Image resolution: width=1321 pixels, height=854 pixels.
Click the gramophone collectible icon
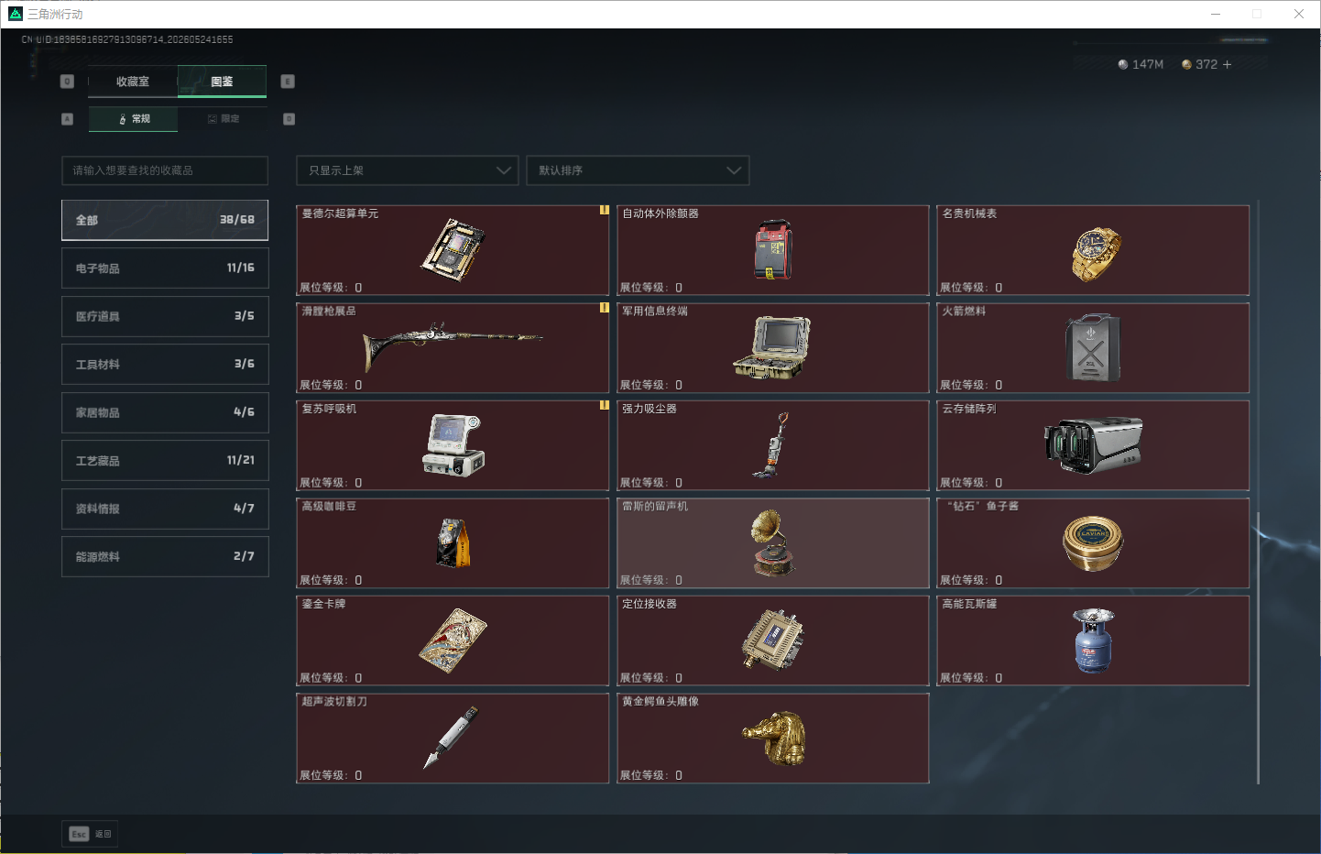773,542
